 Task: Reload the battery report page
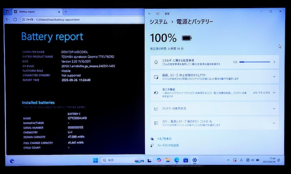[15, 20]
